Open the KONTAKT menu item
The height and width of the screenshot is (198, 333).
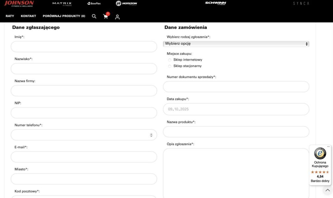tap(28, 16)
